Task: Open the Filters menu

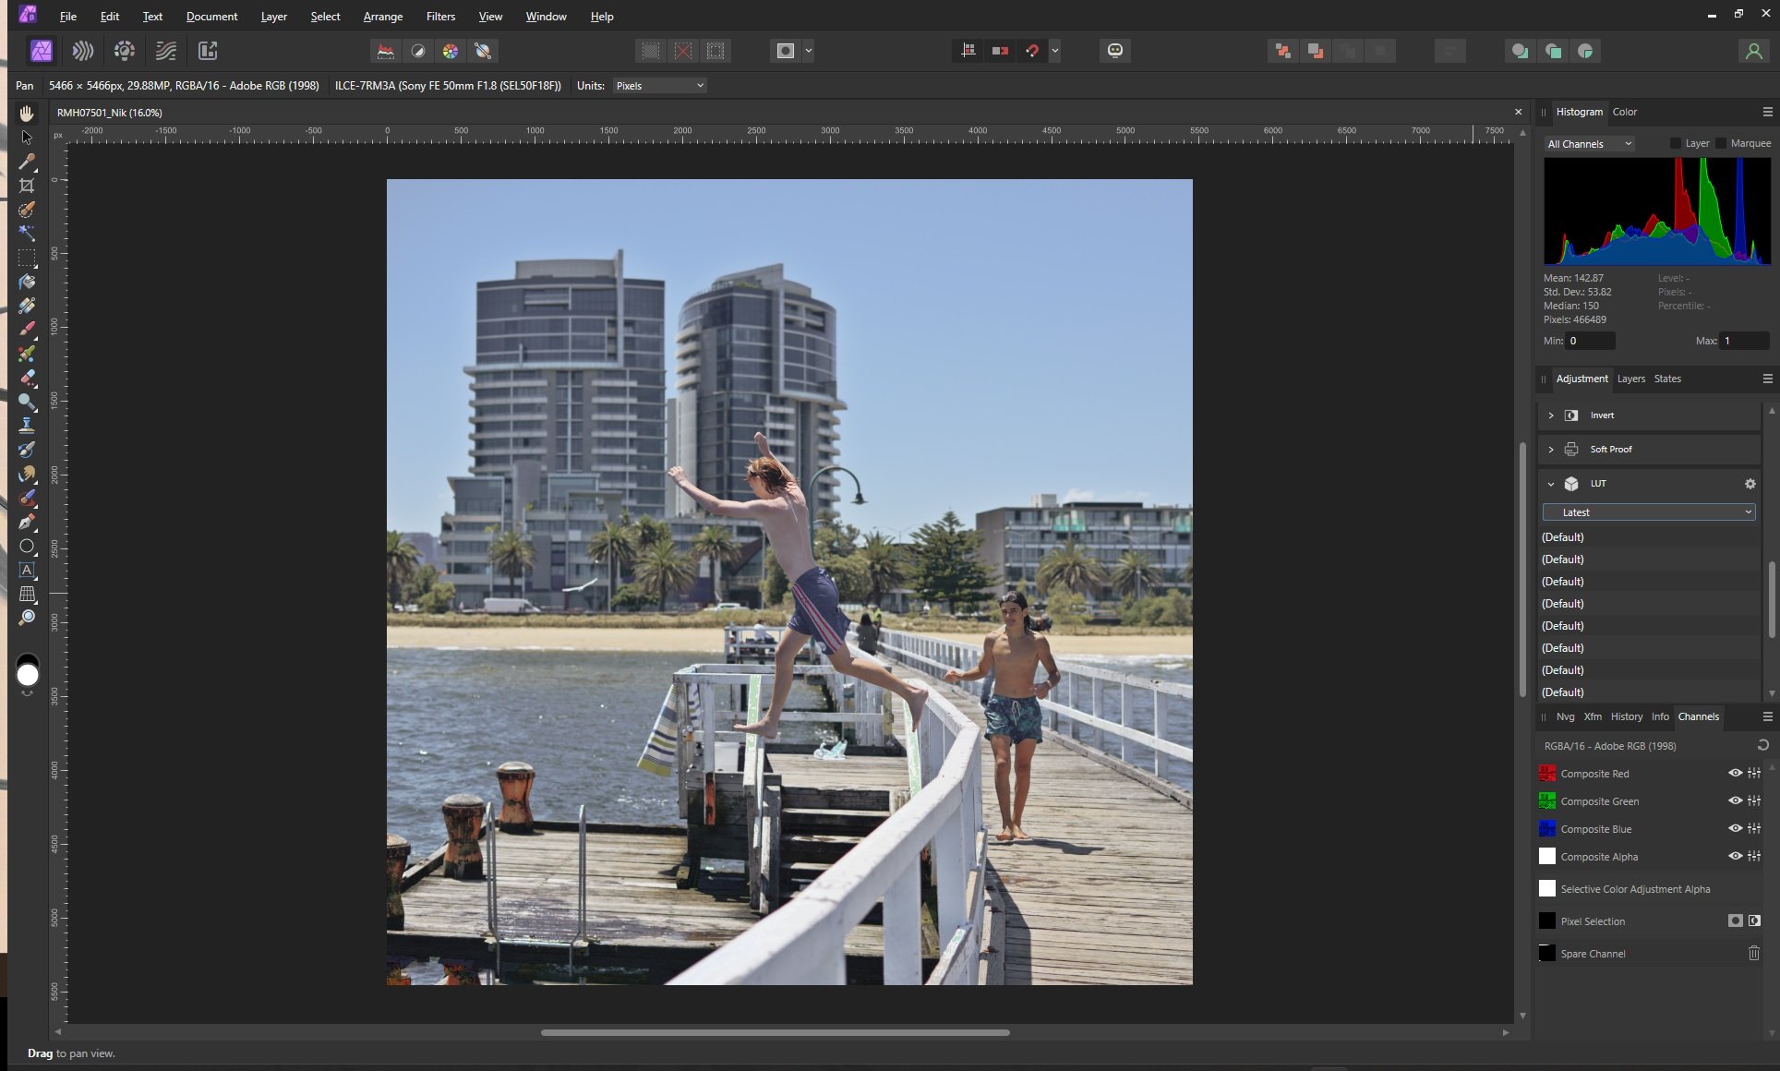Action: (x=440, y=16)
